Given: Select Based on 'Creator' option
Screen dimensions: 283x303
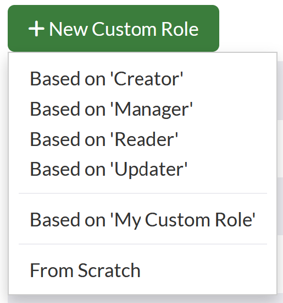Looking at the screenshot, I should pyautogui.click(x=142, y=79).
